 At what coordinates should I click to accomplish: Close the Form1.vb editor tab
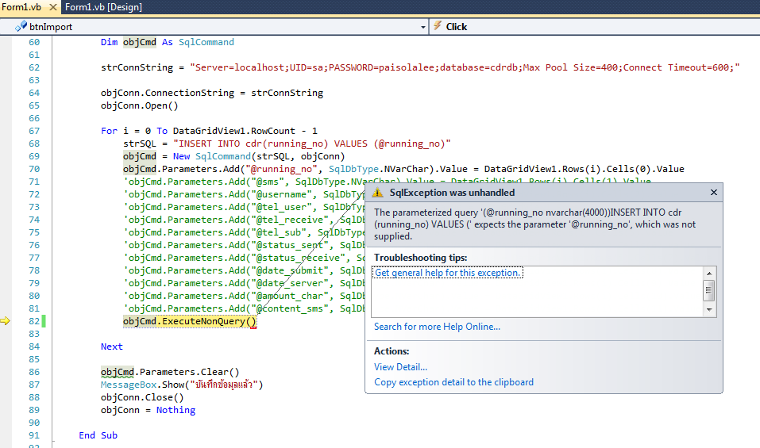click(52, 7)
